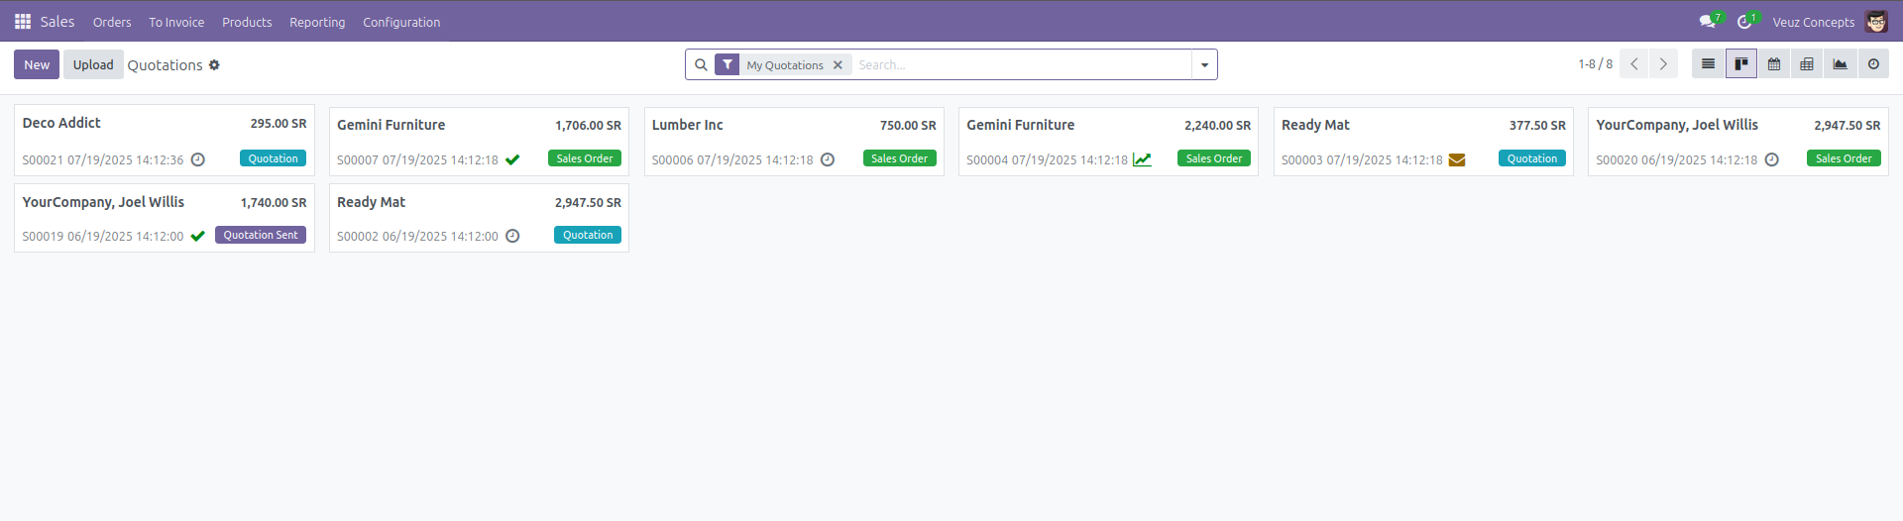Click the Quotations settings gear icon
This screenshot has width=1903, height=521.
pos(214,65)
